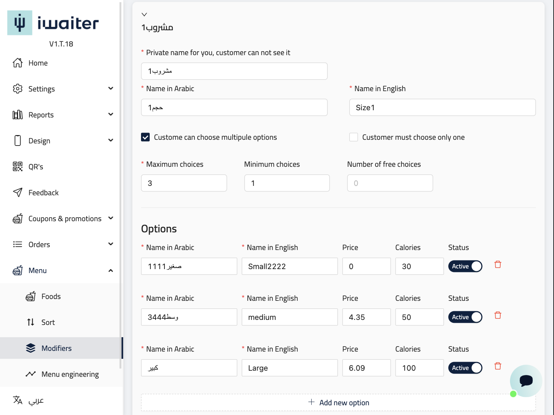Toggle Active status for Small2222 option
The width and height of the screenshot is (554, 415).
[465, 266]
